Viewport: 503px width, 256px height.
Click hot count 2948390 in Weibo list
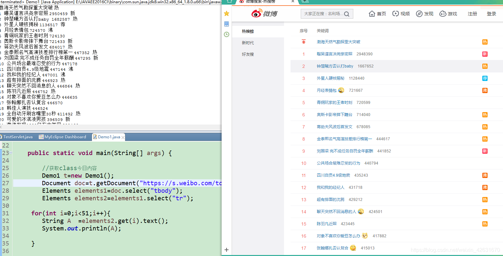[364, 54]
